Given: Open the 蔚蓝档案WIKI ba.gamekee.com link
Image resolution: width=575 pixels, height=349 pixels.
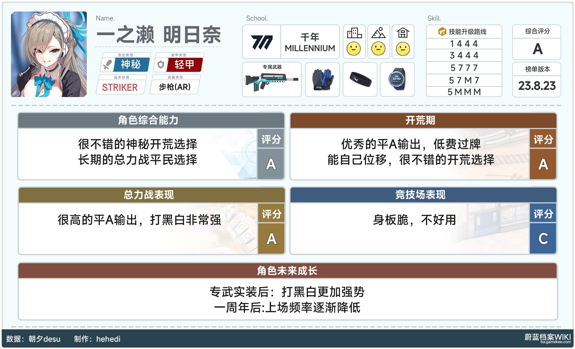Looking at the screenshot, I should (x=547, y=338).
